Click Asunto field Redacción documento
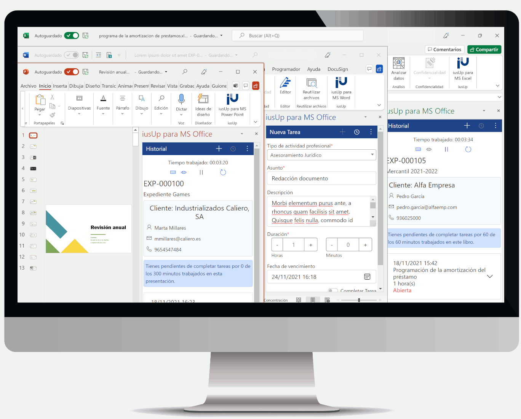The image size is (521, 419). pyautogui.click(x=321, y=178)
